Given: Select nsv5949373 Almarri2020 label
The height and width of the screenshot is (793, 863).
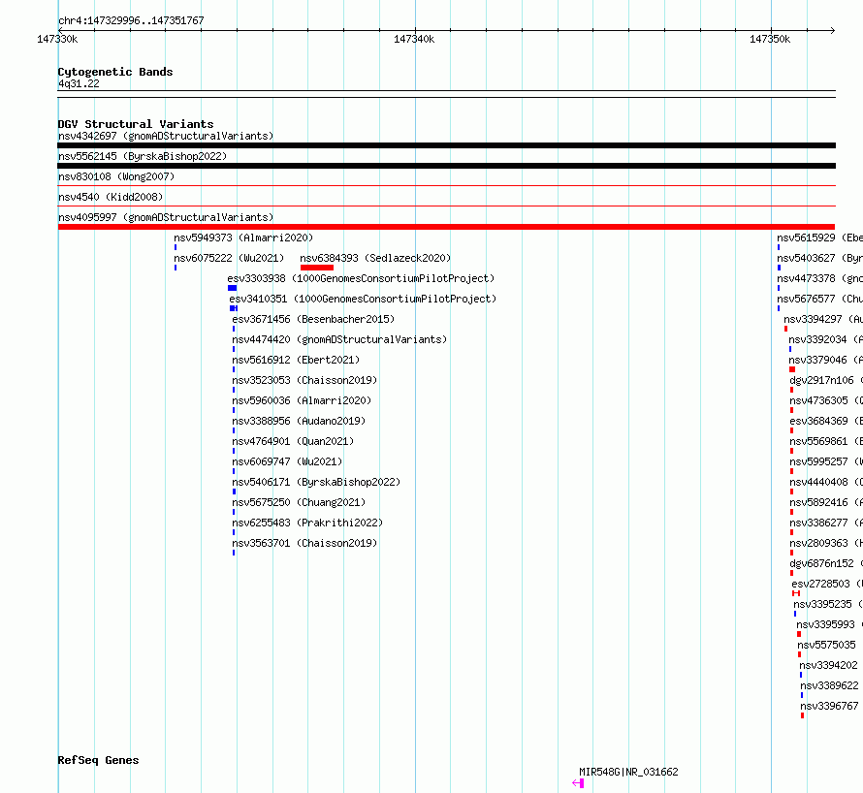Looking at the screenshot, I should 243,238.
